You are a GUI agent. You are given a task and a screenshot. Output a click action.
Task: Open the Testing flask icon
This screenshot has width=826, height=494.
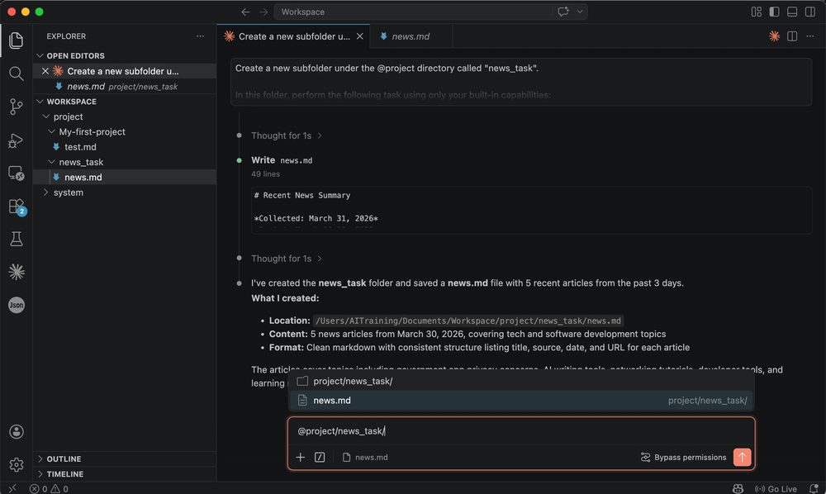click(x=16, y=239)
